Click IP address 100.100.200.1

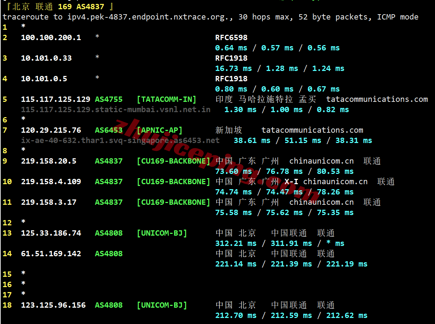(x=51, y=37)
